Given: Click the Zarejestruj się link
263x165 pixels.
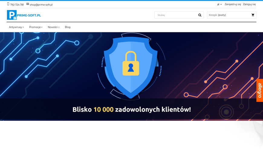Looking at the screenshot, I should tap(233, 4).
